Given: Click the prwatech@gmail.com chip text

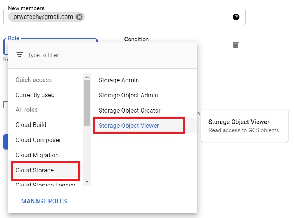Looking at the screenshot, I should 43,17.
